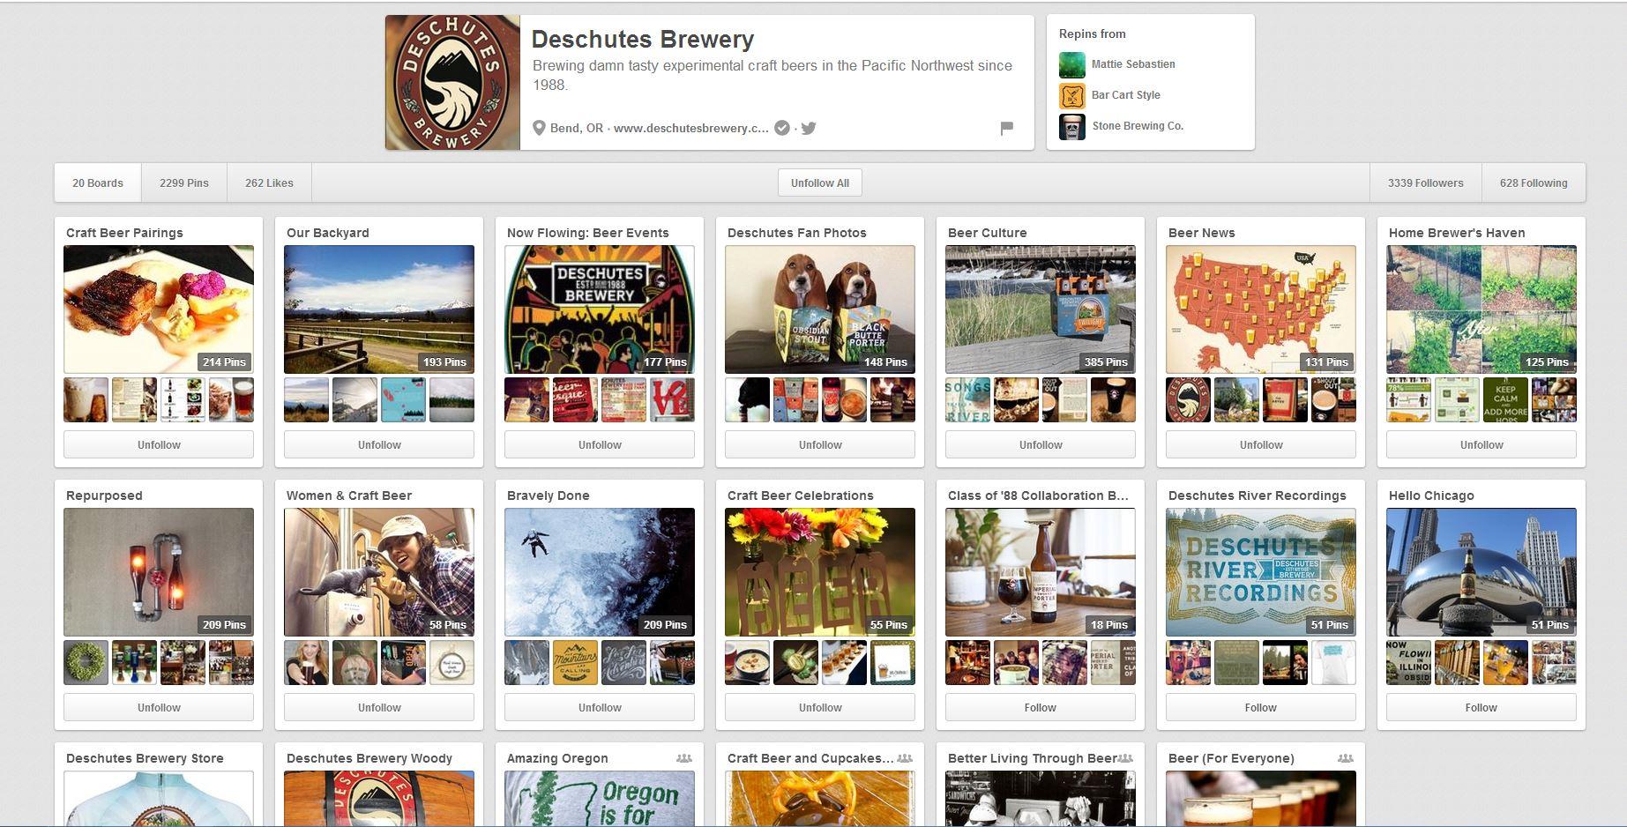The image size is (1627, 827).
Task: Open Bar Cart Style profile link
Action: point(1126,95)
